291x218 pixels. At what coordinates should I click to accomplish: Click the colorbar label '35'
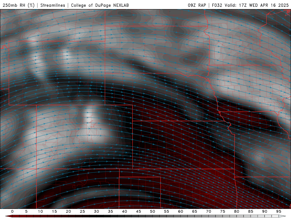[110, 211]
